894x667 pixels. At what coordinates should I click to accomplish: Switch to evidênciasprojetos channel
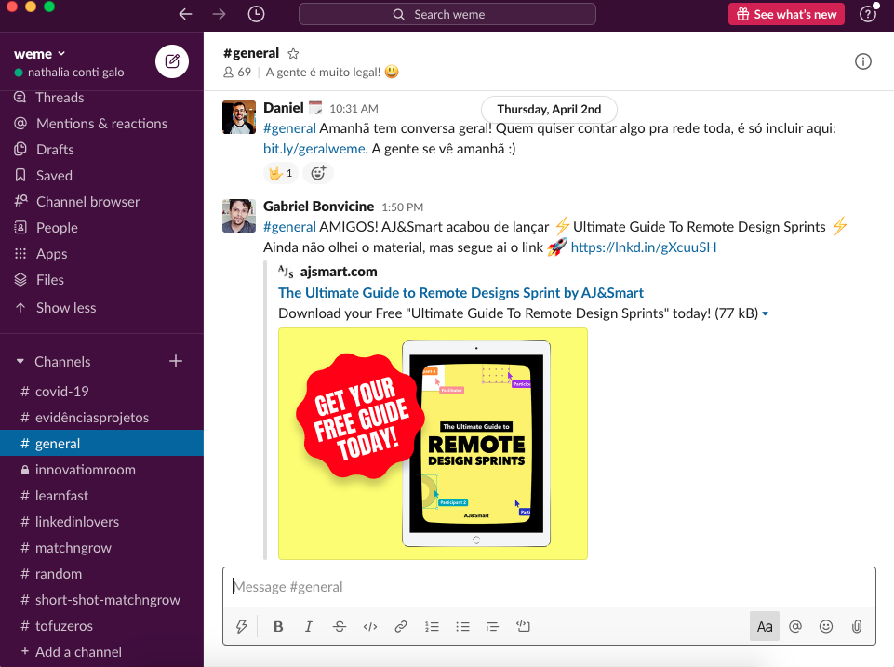101,418
